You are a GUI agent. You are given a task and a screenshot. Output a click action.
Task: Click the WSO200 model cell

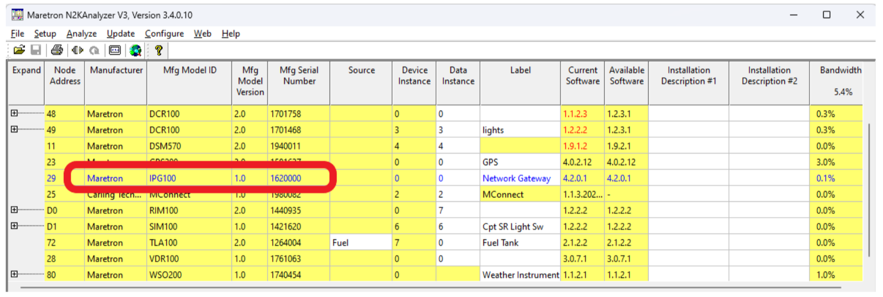point(189,274)
